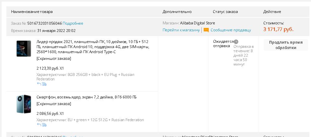
Task: Click 'Сообщение продавцу' link
Action: (x=231, y=30)
